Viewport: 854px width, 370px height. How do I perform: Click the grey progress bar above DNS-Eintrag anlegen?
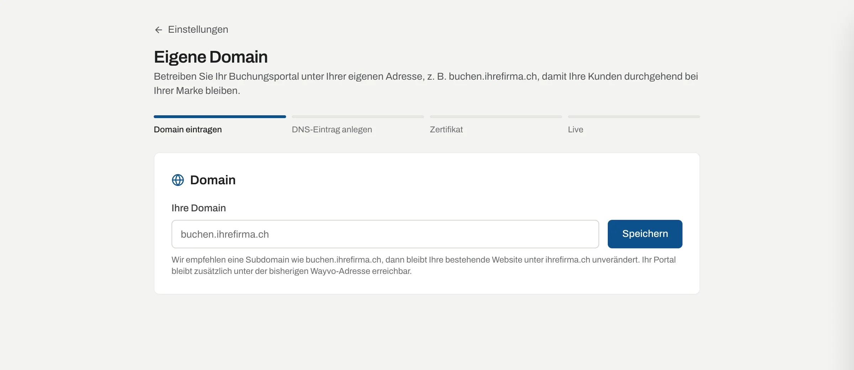click(358, 117)
